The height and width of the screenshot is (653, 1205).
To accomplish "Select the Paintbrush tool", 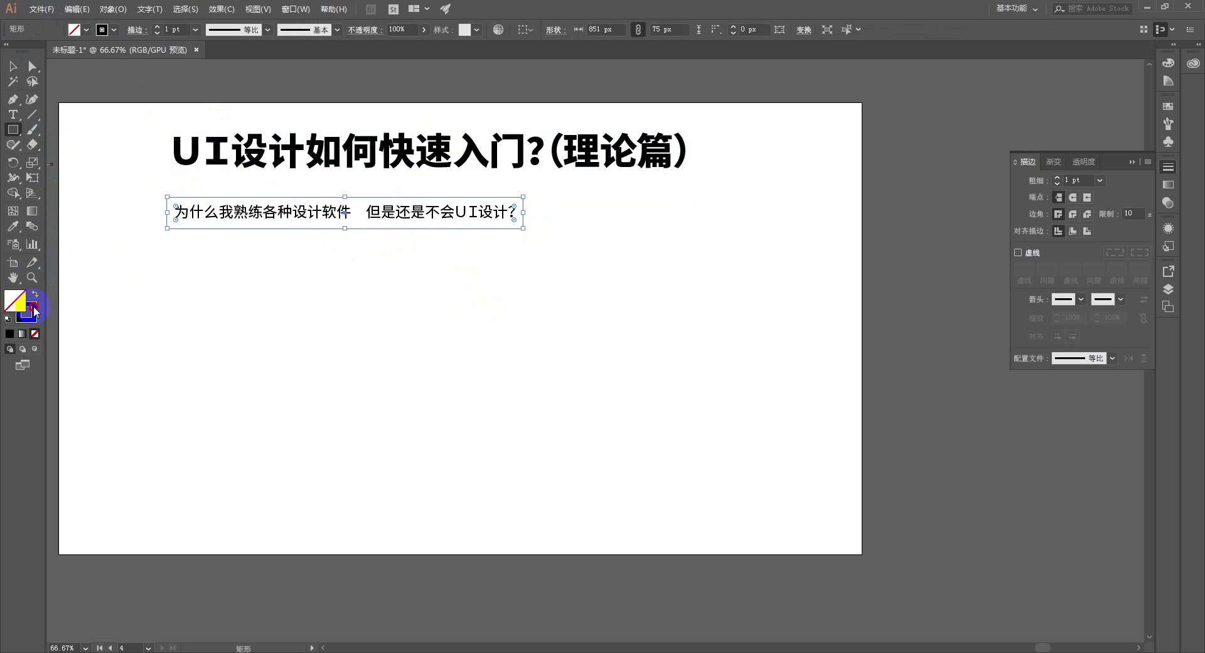I will pyautogui.click(x=32, y=129).
